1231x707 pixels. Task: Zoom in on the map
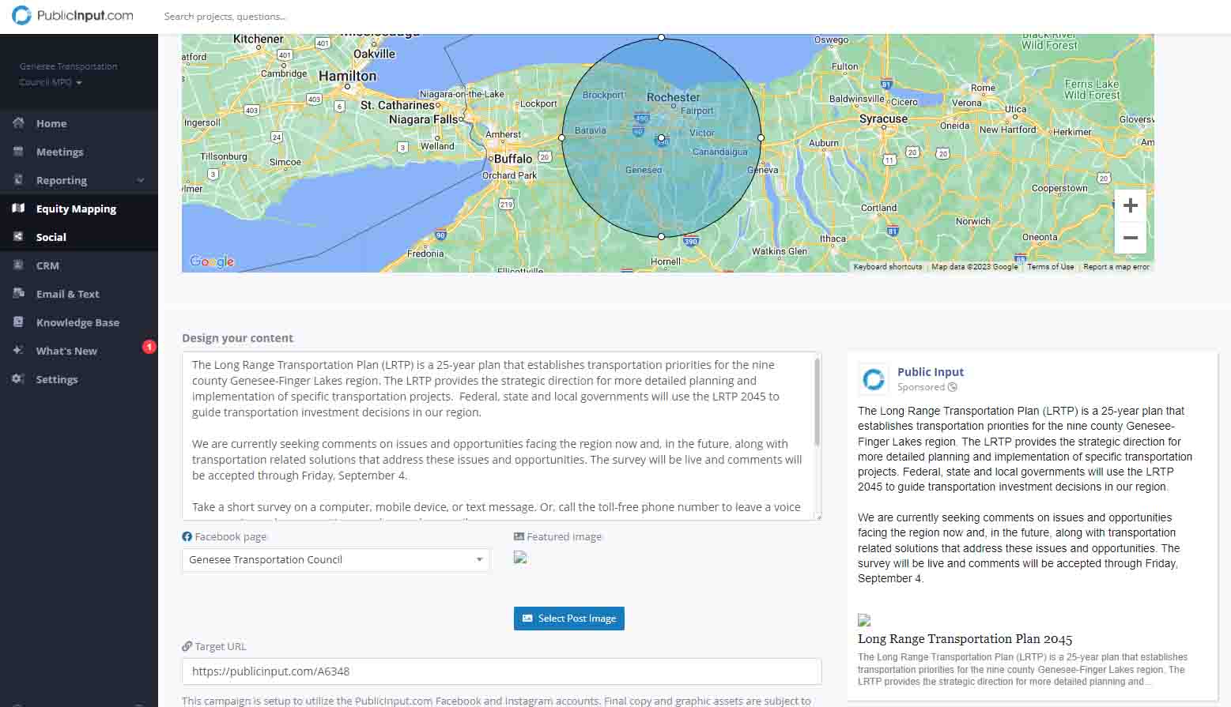tap(1130, 206)
